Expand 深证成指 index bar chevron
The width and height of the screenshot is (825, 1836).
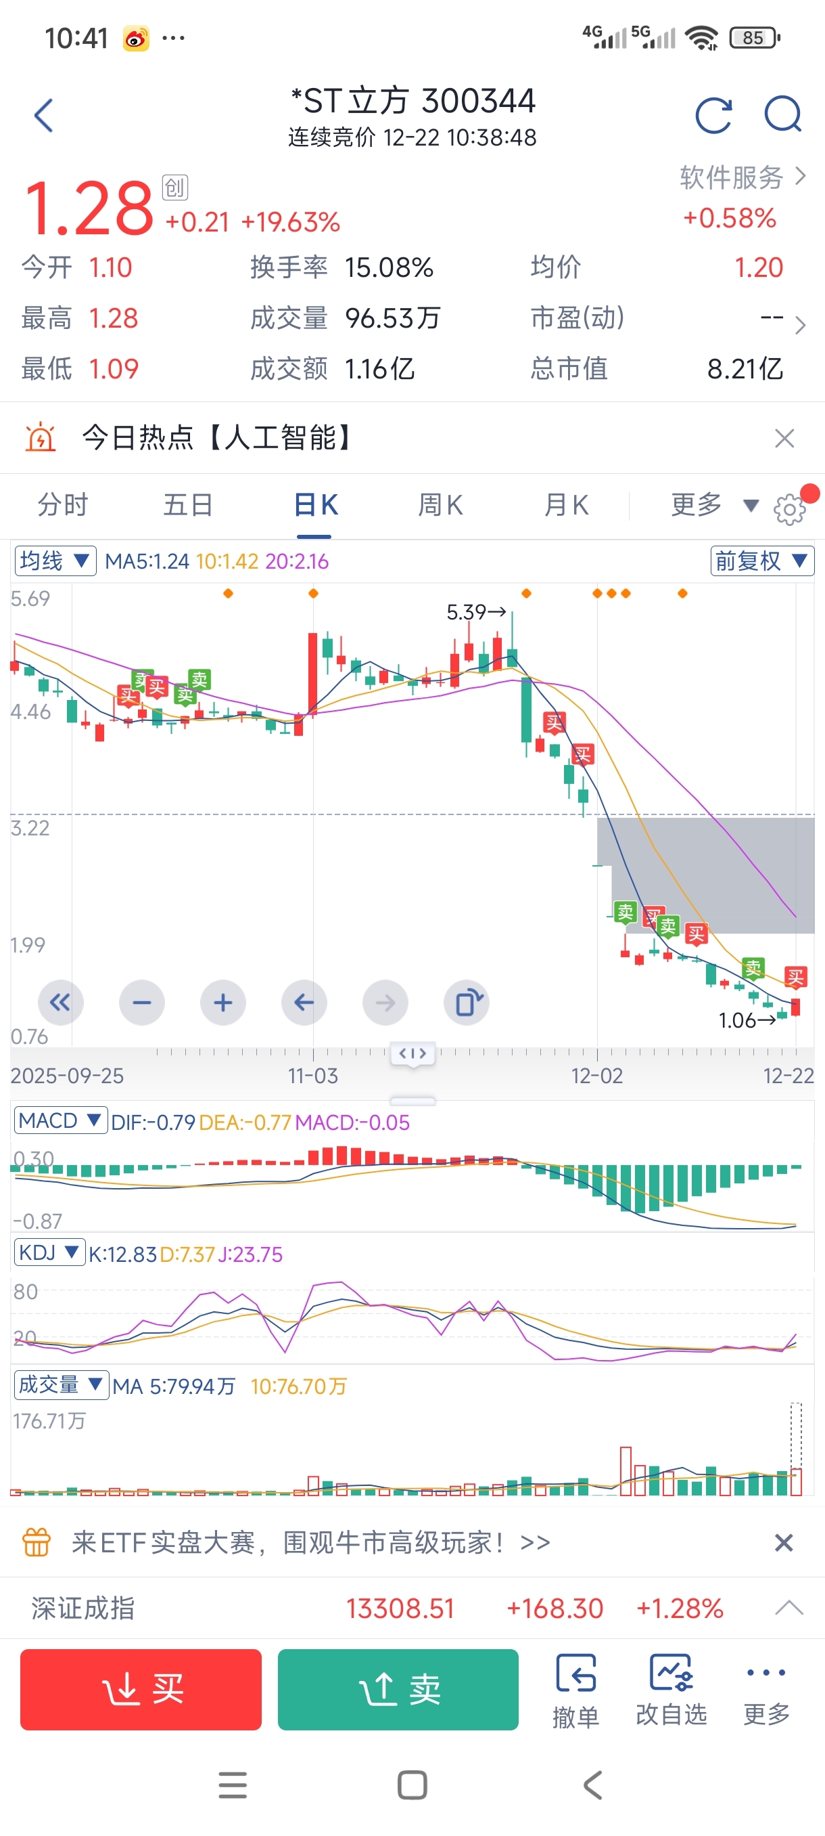click(788, 1608)
